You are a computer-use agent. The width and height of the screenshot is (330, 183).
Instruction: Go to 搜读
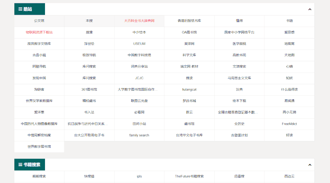[189, 78]
